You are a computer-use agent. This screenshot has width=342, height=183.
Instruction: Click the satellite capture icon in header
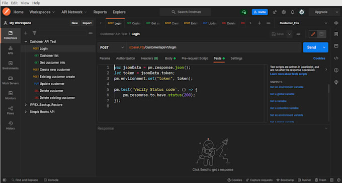(x=275, y=12)
